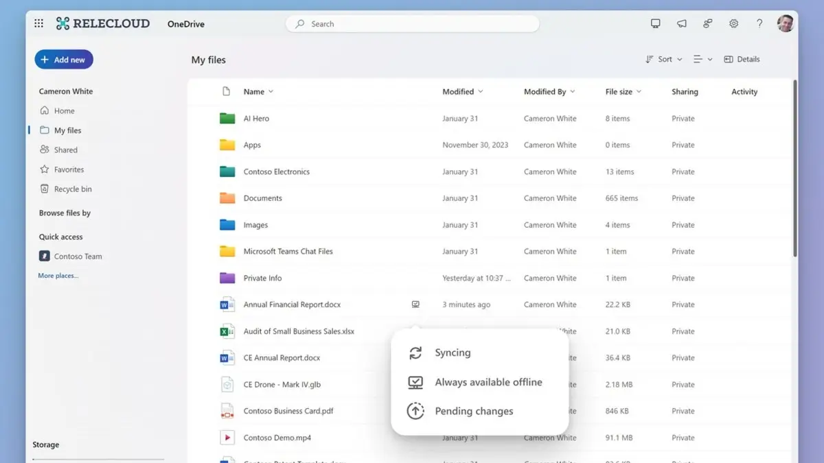Click the Contoso Business Card PDF icon
The width and height of the screenshot is (824, 463).
point(227,411)
